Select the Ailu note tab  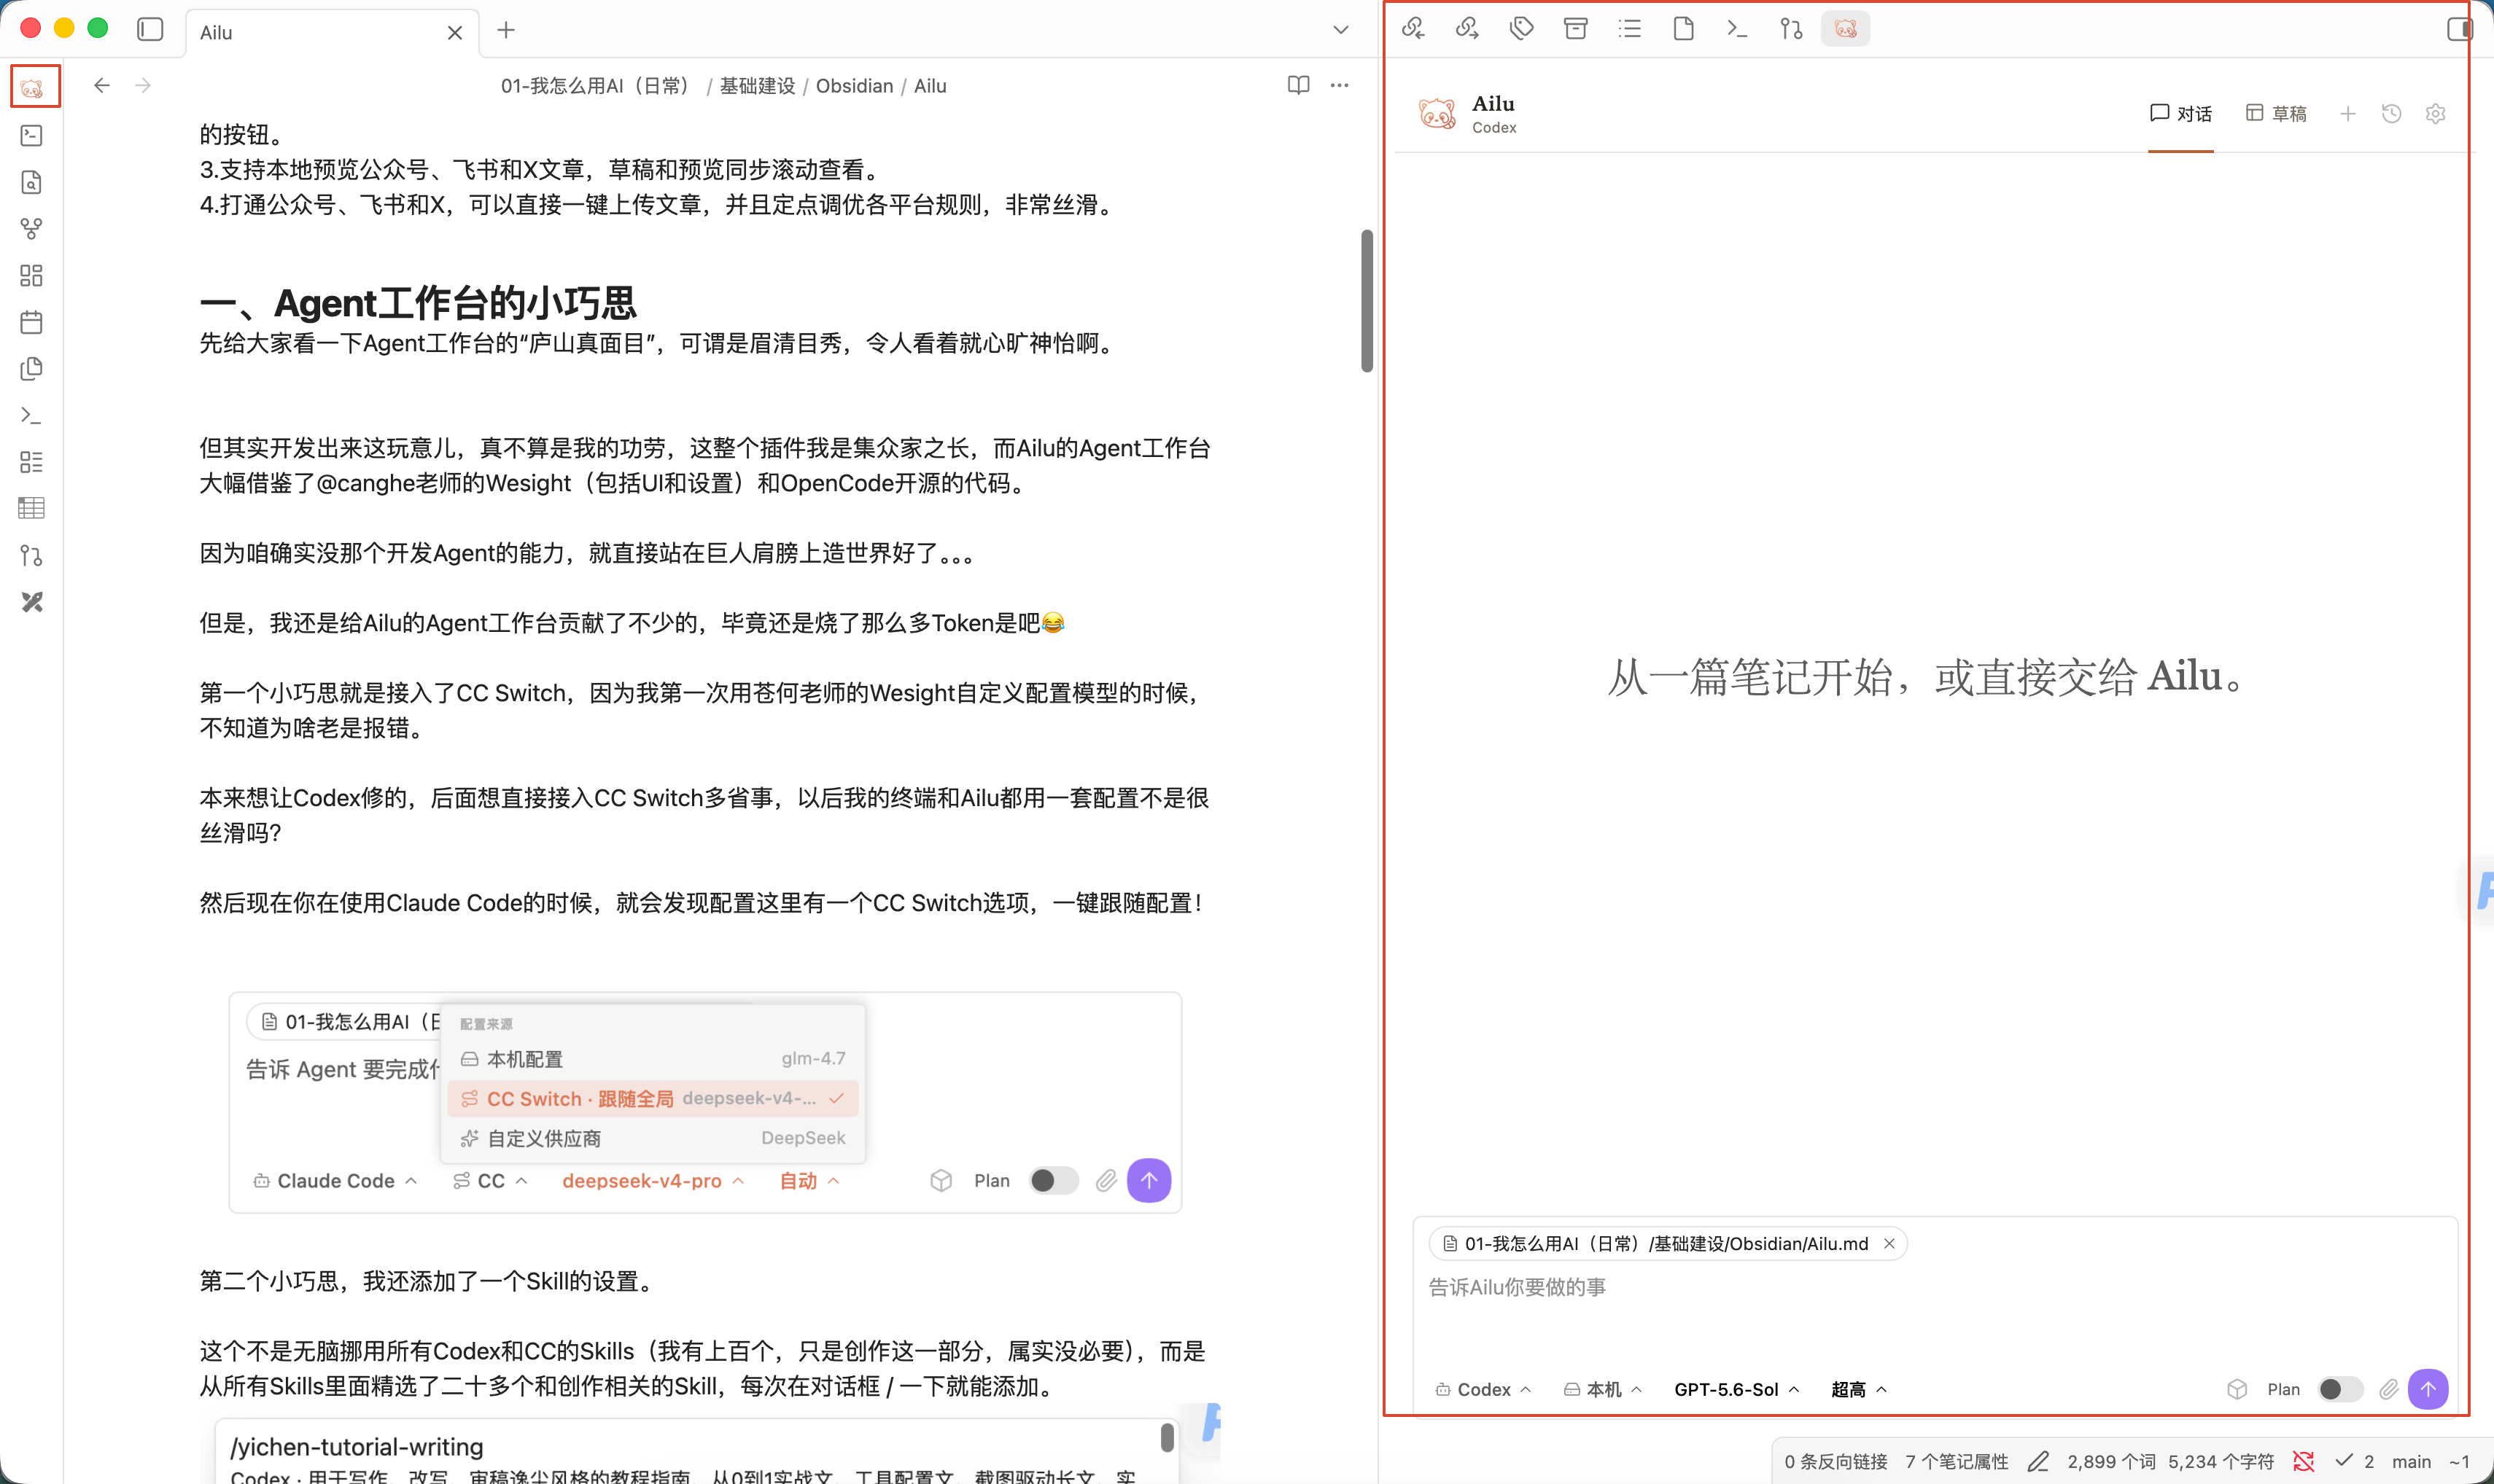[x=330, y=32]
